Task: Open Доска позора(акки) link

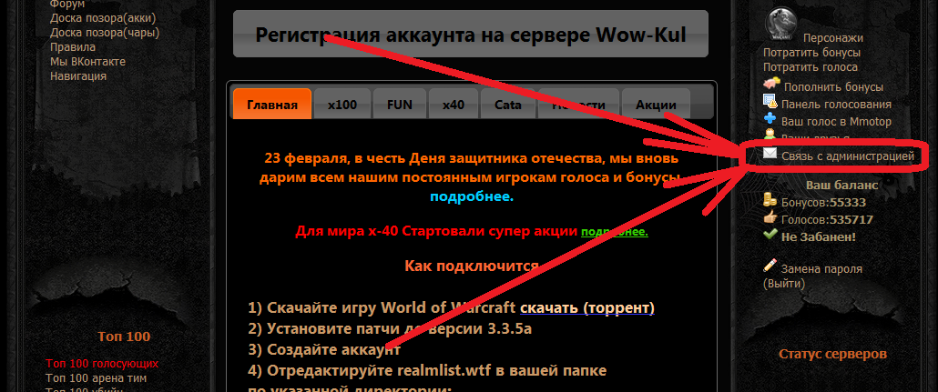Action: tap(103, 18)
